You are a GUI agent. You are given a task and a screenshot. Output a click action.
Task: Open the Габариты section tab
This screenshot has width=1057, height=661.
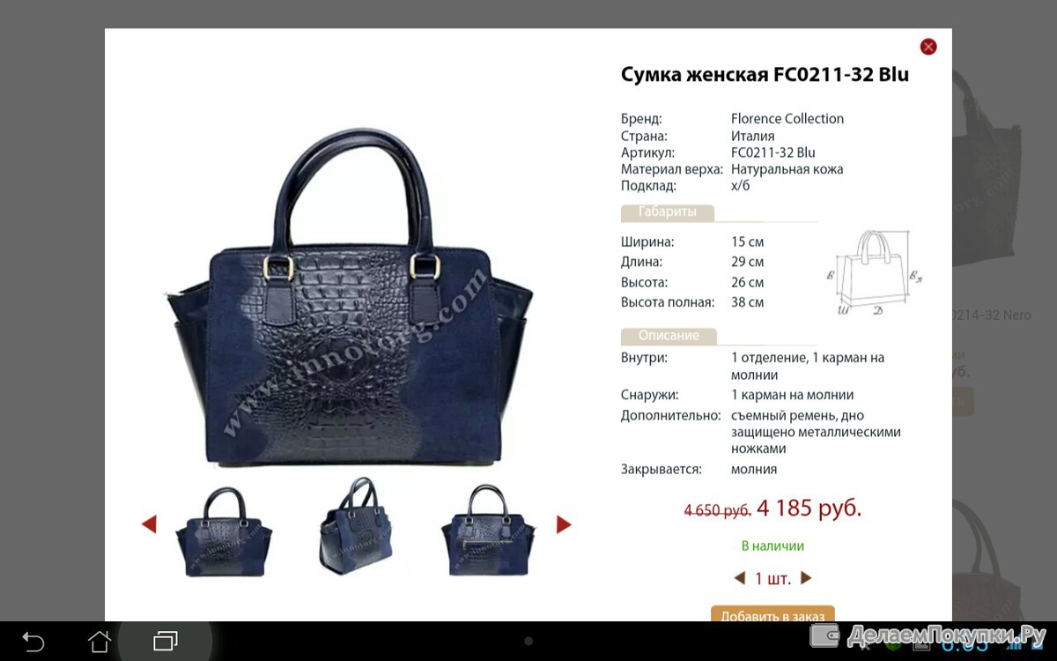click(x=667, y=212)
